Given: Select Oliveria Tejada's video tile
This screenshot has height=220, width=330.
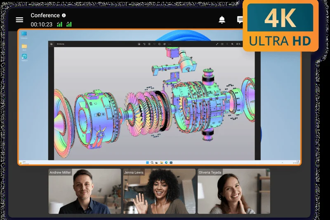Looking at the screenshot, I should click(x=233, y=192).
